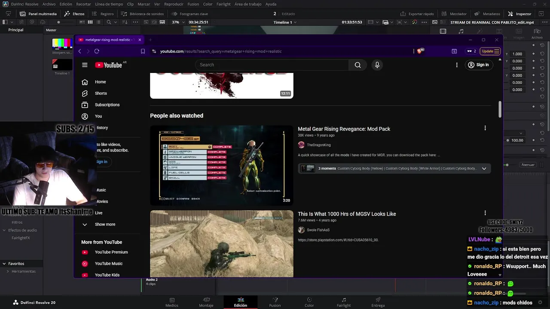Switch media pool to list view
This screenshot has height=309, width=550.
[99, 22]
